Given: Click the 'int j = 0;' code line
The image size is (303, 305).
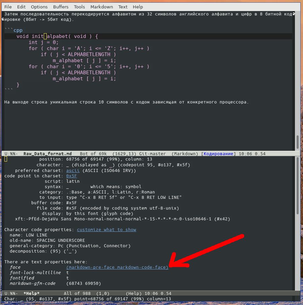Looking at the screenshot, I should pyautogui.click(x=43, y=42).
